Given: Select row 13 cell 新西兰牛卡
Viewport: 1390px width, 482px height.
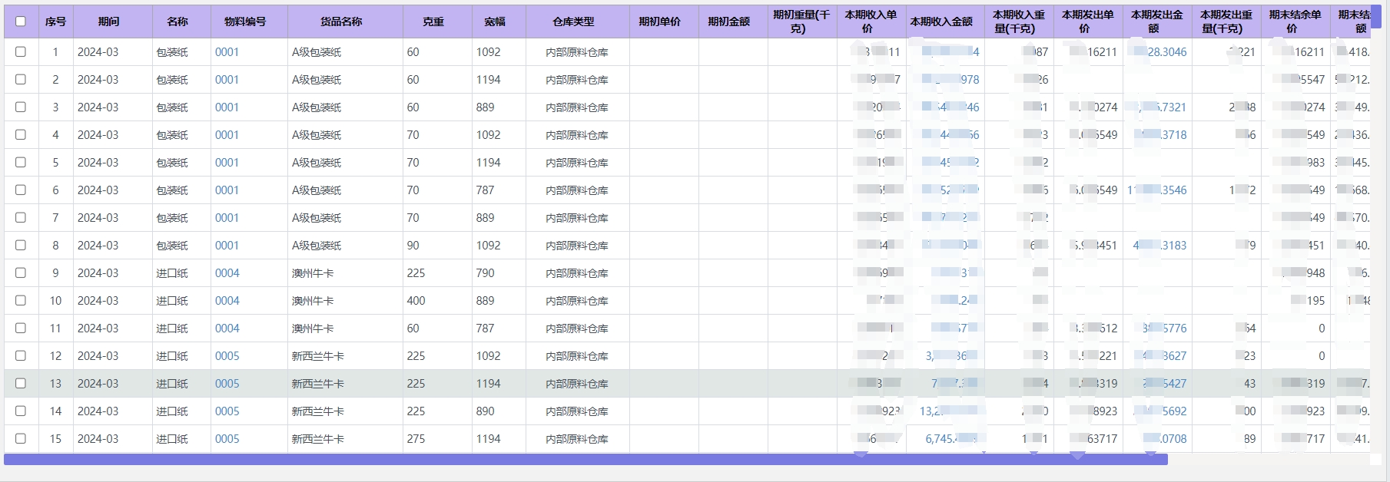Looking at the screenshot, I should pyautogui.click(x=317, y=384).
